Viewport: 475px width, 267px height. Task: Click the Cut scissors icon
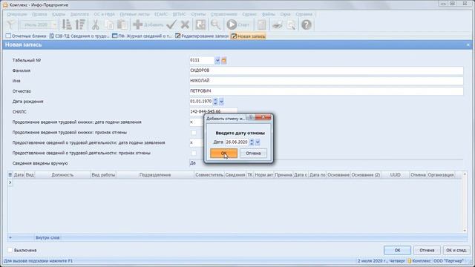click(x=96, y=24)
